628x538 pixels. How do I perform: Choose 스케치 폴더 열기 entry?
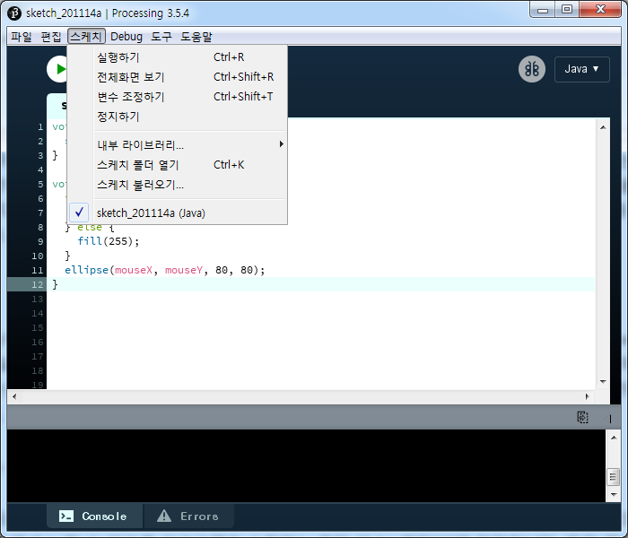coord(177,164)
